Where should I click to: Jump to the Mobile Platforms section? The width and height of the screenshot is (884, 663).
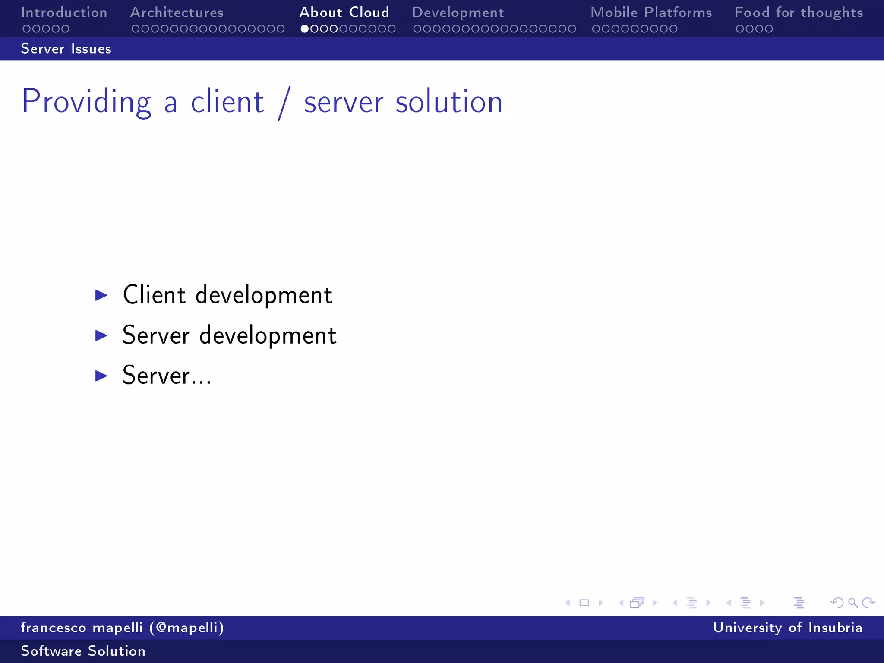point(651,12)
